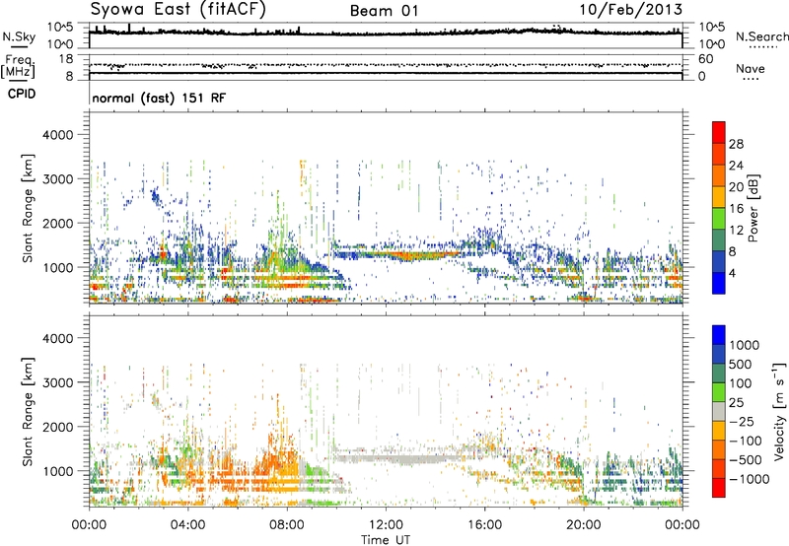
Task: Pick the gray ±25 segment of Velocity colorbar
Action: click(719, 412)
